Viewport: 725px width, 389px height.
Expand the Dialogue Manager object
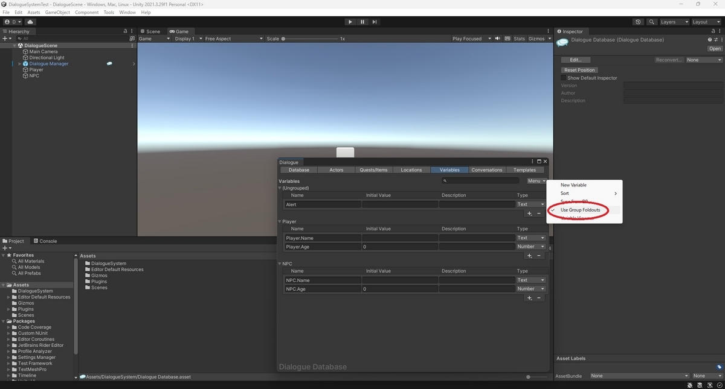pyautogui.click(x=19, y=63)
